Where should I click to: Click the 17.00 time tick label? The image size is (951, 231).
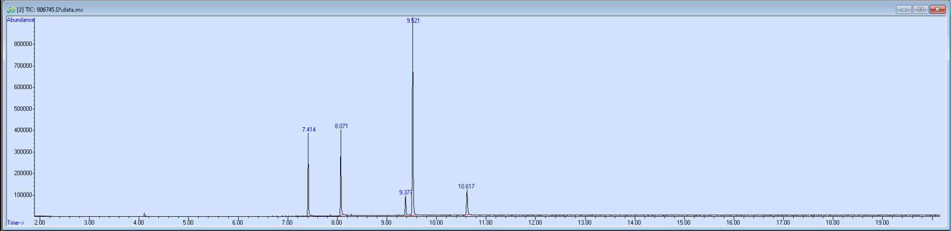(x=783, y=223)
